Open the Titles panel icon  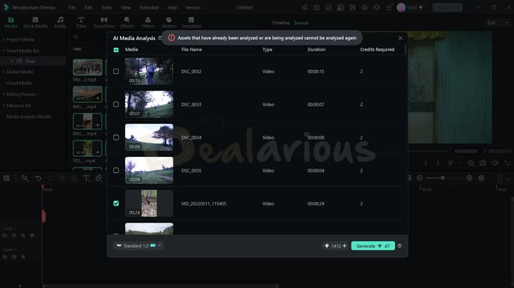tap(81, 20)
